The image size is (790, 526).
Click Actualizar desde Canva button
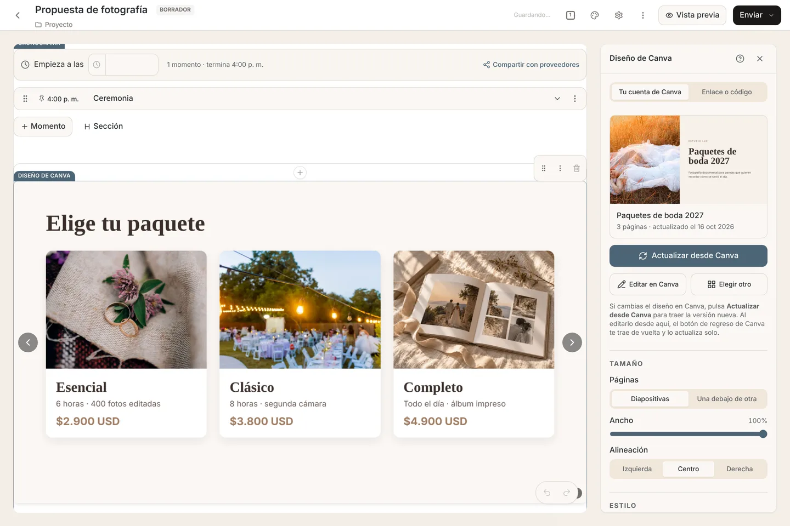coord(689,256)
